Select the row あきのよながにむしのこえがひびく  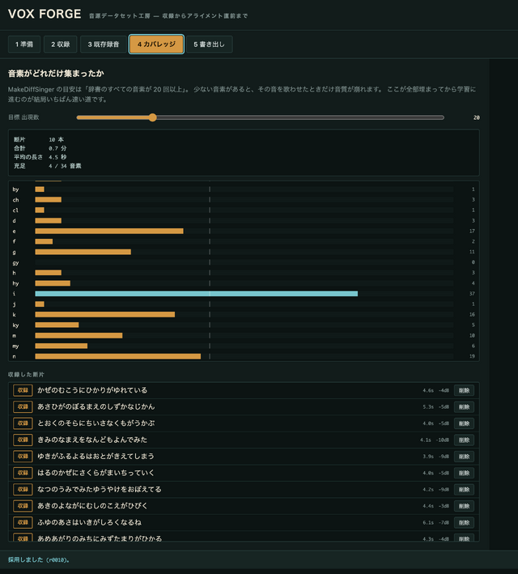click(x=244, y=506)
